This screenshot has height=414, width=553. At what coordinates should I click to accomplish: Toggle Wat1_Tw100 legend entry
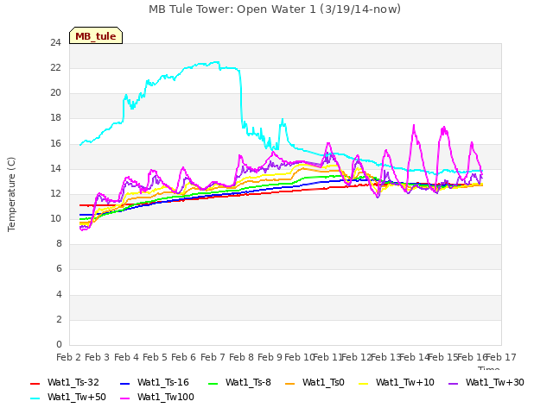tap(157, 397)
